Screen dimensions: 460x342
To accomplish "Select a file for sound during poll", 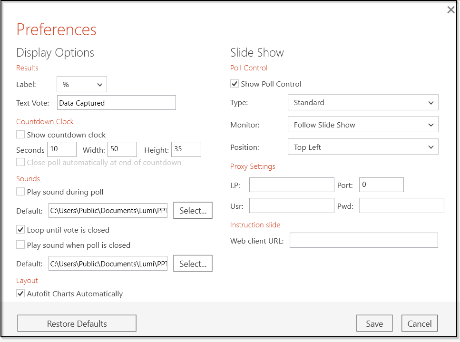I will [x=193, y=210].
